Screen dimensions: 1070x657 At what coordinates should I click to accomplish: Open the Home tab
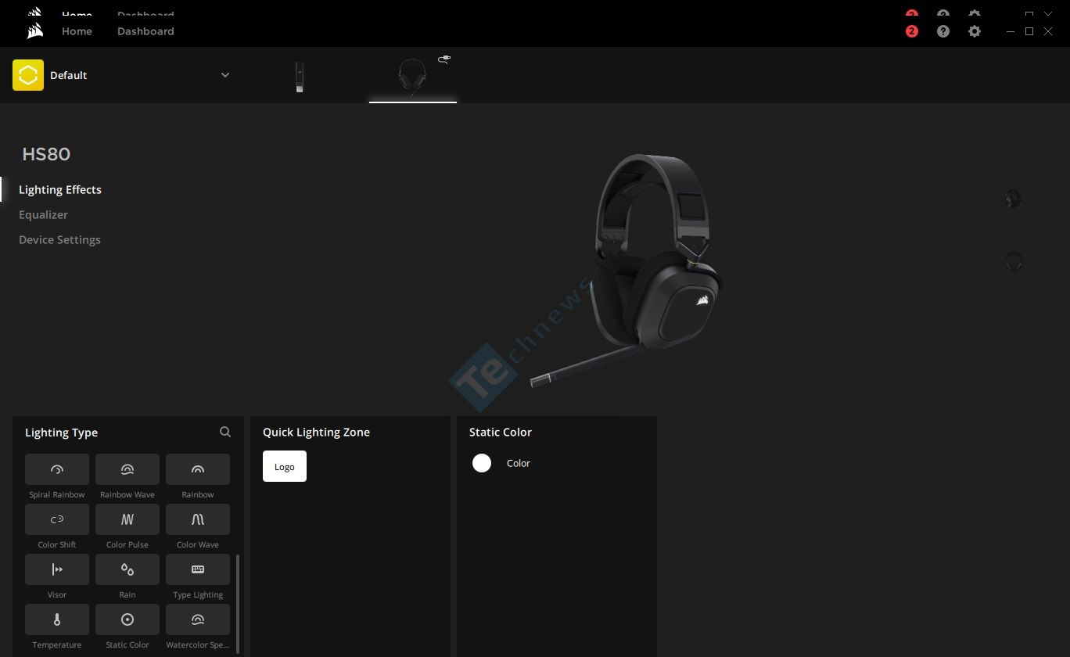[x=77, y=31]
